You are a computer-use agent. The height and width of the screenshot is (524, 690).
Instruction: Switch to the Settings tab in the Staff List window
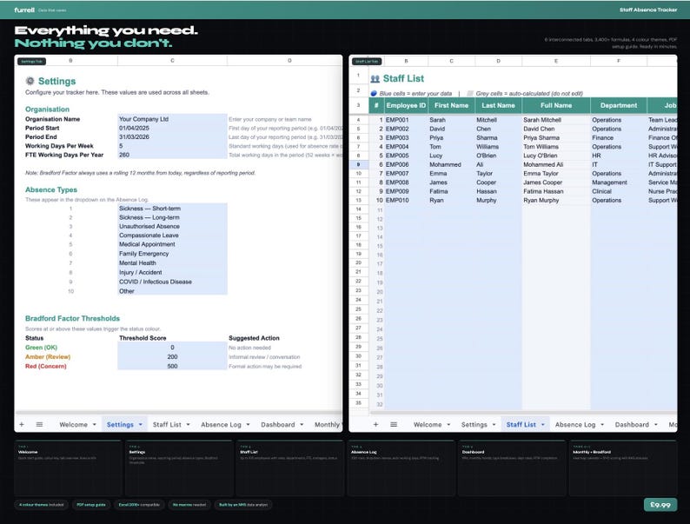[474, 425]
